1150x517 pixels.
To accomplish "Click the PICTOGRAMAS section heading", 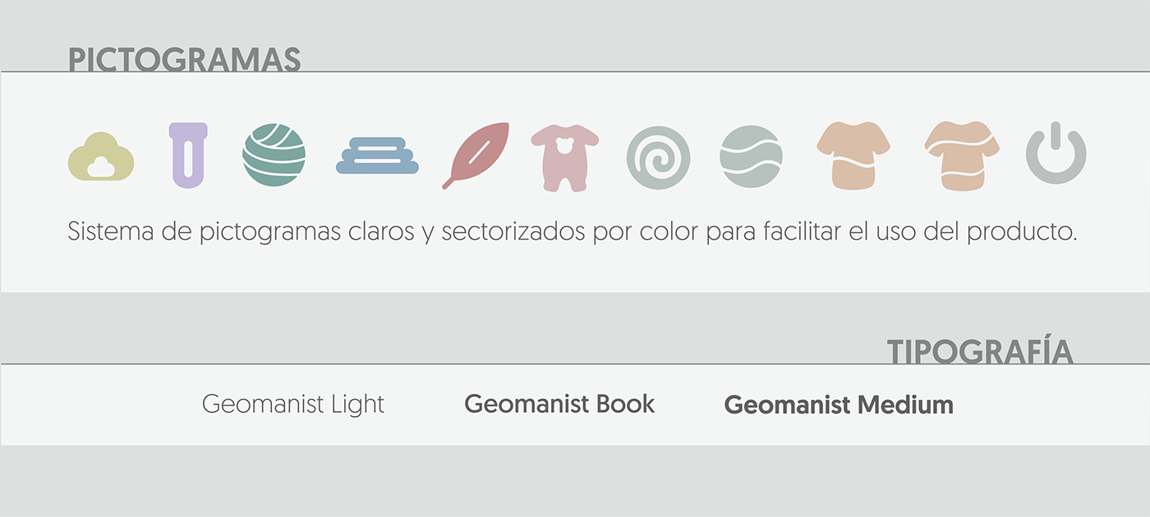I will (x=184, y=60).
